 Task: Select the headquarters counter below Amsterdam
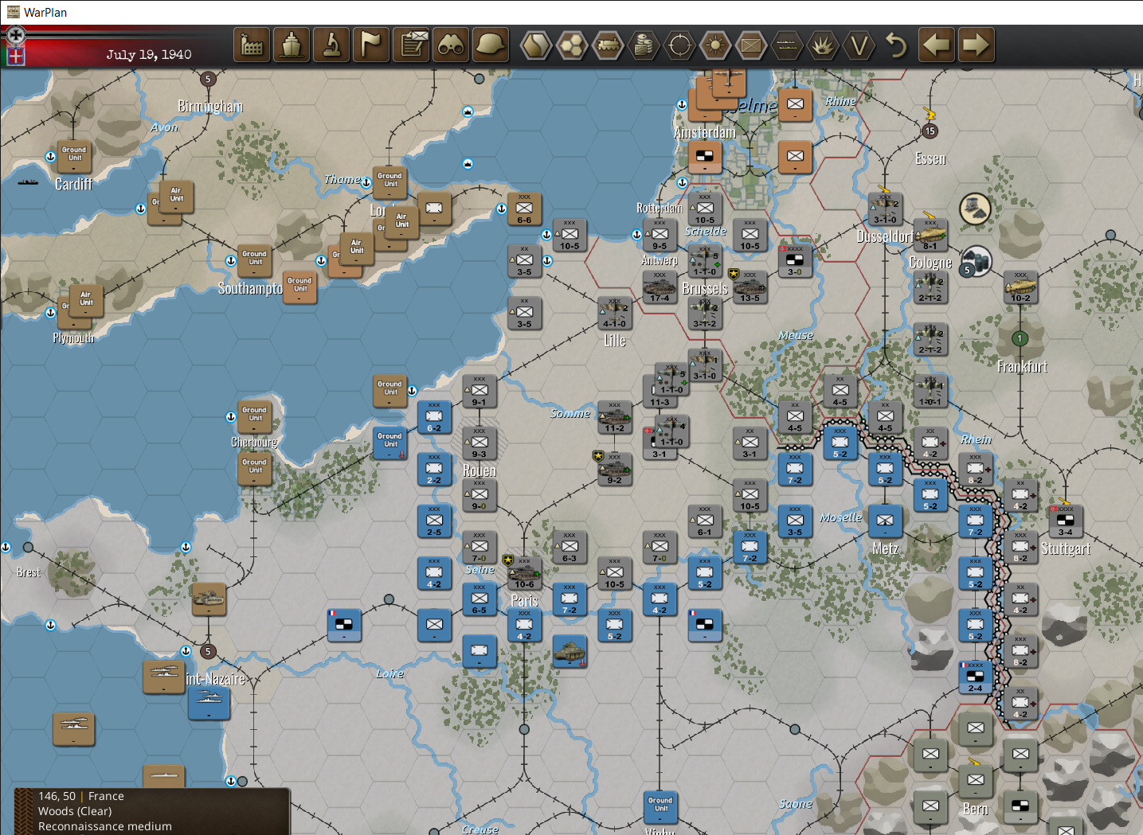point(705,157)
